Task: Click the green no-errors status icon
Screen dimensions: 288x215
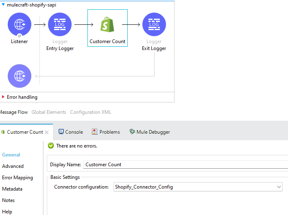Action: tap(51, 146)
